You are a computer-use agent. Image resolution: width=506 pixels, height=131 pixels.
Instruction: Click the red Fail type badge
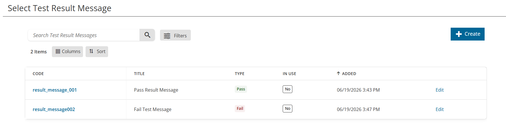pos(240,108)
